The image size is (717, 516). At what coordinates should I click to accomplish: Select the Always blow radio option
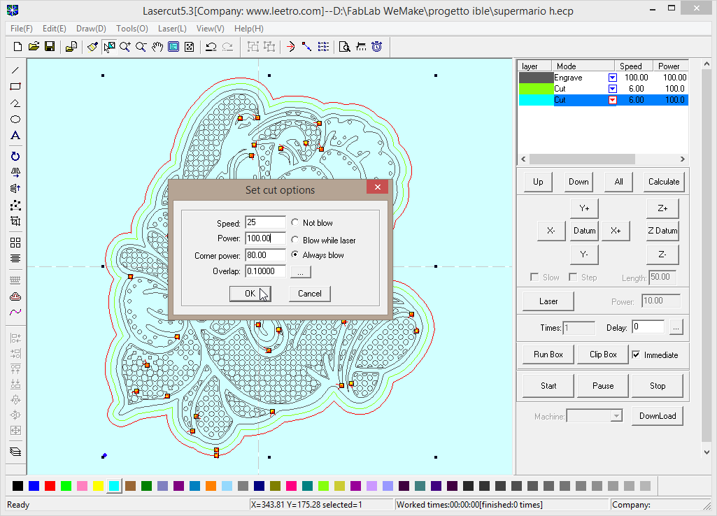(295, 255)
